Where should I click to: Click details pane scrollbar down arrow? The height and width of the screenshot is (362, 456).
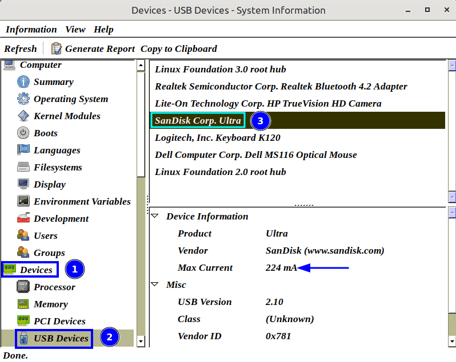pos(452,341)
